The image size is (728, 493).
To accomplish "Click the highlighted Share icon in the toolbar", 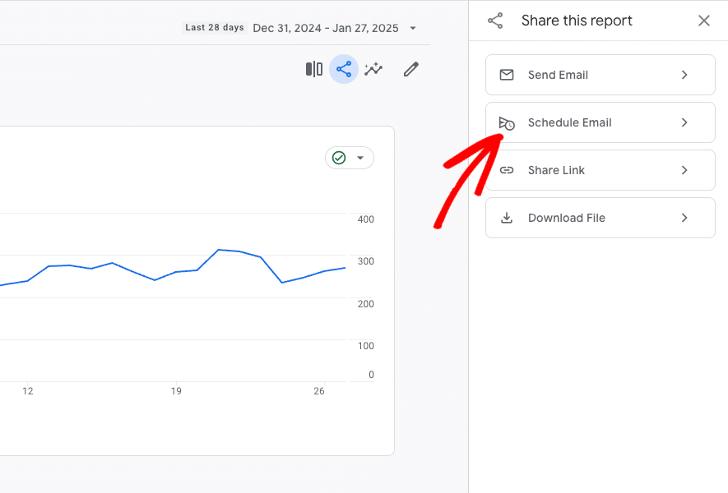I will pyautogui.click(x=344, y=69).
